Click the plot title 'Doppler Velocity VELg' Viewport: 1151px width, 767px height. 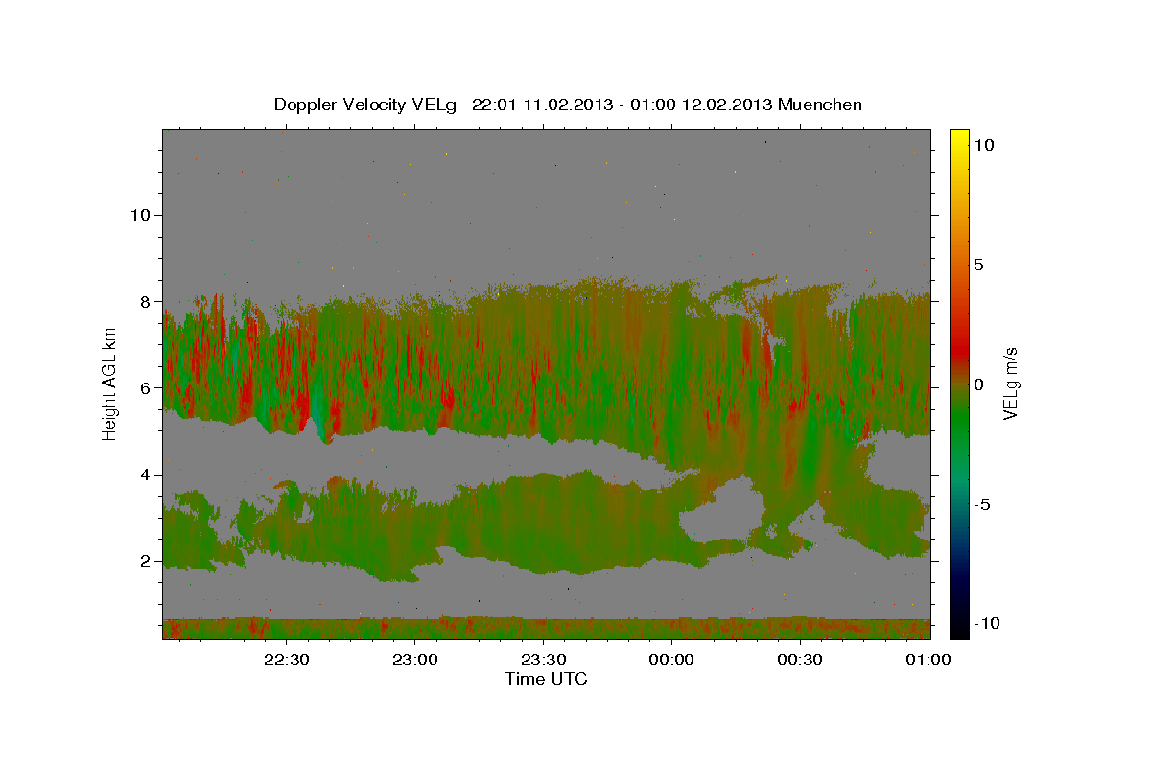[x=366, y=105]
